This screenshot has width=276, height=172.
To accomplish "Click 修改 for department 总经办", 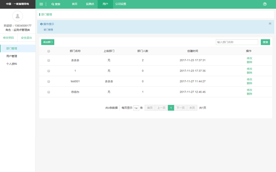I will point(250,90).
